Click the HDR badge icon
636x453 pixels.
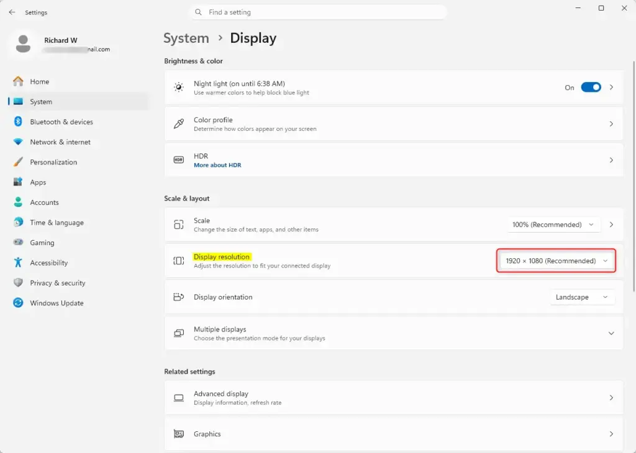[x=178, y=160]
